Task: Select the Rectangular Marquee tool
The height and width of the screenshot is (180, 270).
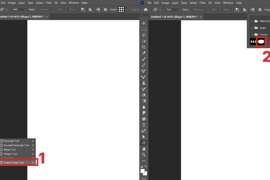Action: coord(144,29)
